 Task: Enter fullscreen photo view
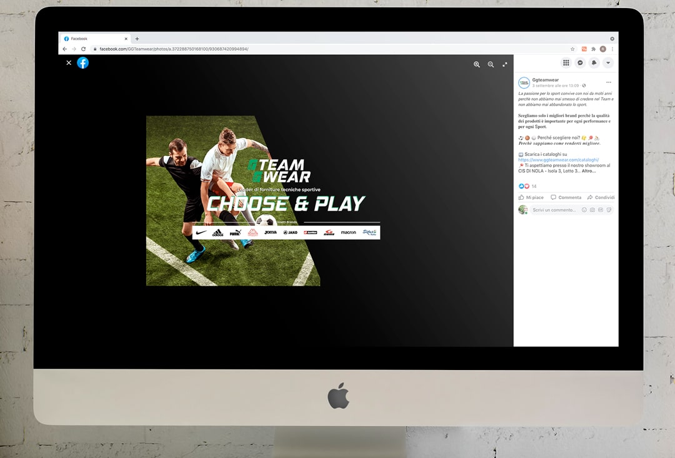pos(505,64)
